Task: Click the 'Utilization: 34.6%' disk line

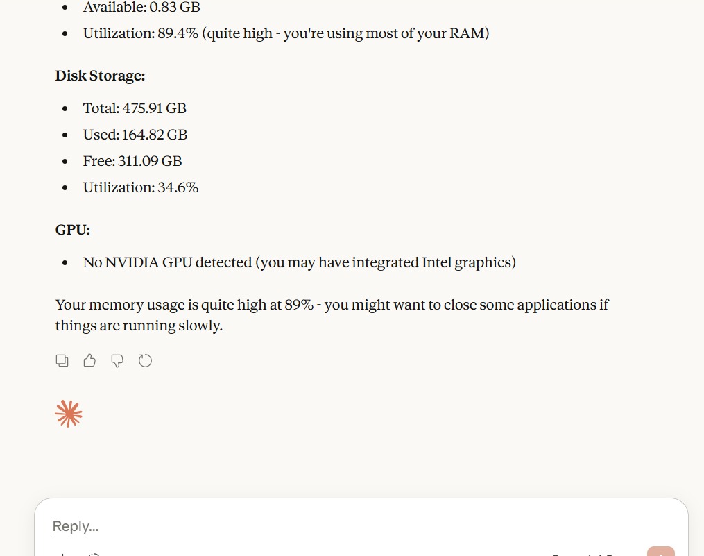Action: point(141,187)
